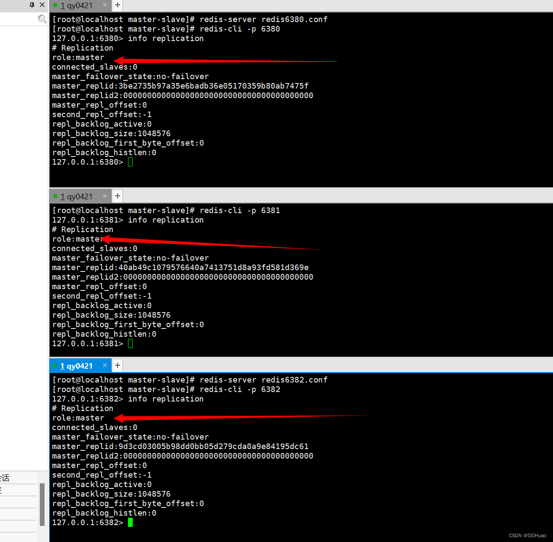Click the blinking cursor at the 6382 prompt

point(130,522)
